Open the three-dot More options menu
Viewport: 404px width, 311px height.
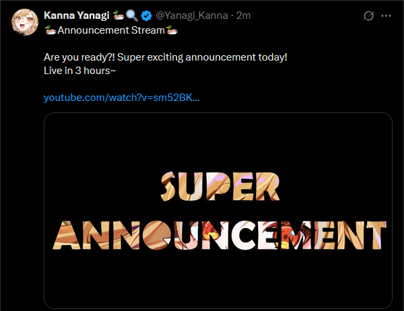point(386,15)
